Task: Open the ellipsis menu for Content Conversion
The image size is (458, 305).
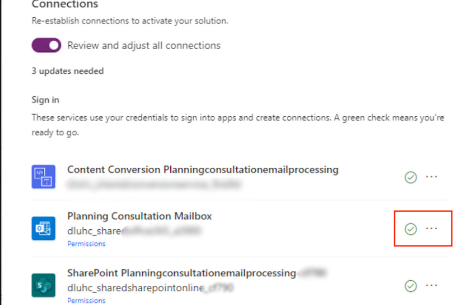Action: pyautogui.click(x=431, y=177)
